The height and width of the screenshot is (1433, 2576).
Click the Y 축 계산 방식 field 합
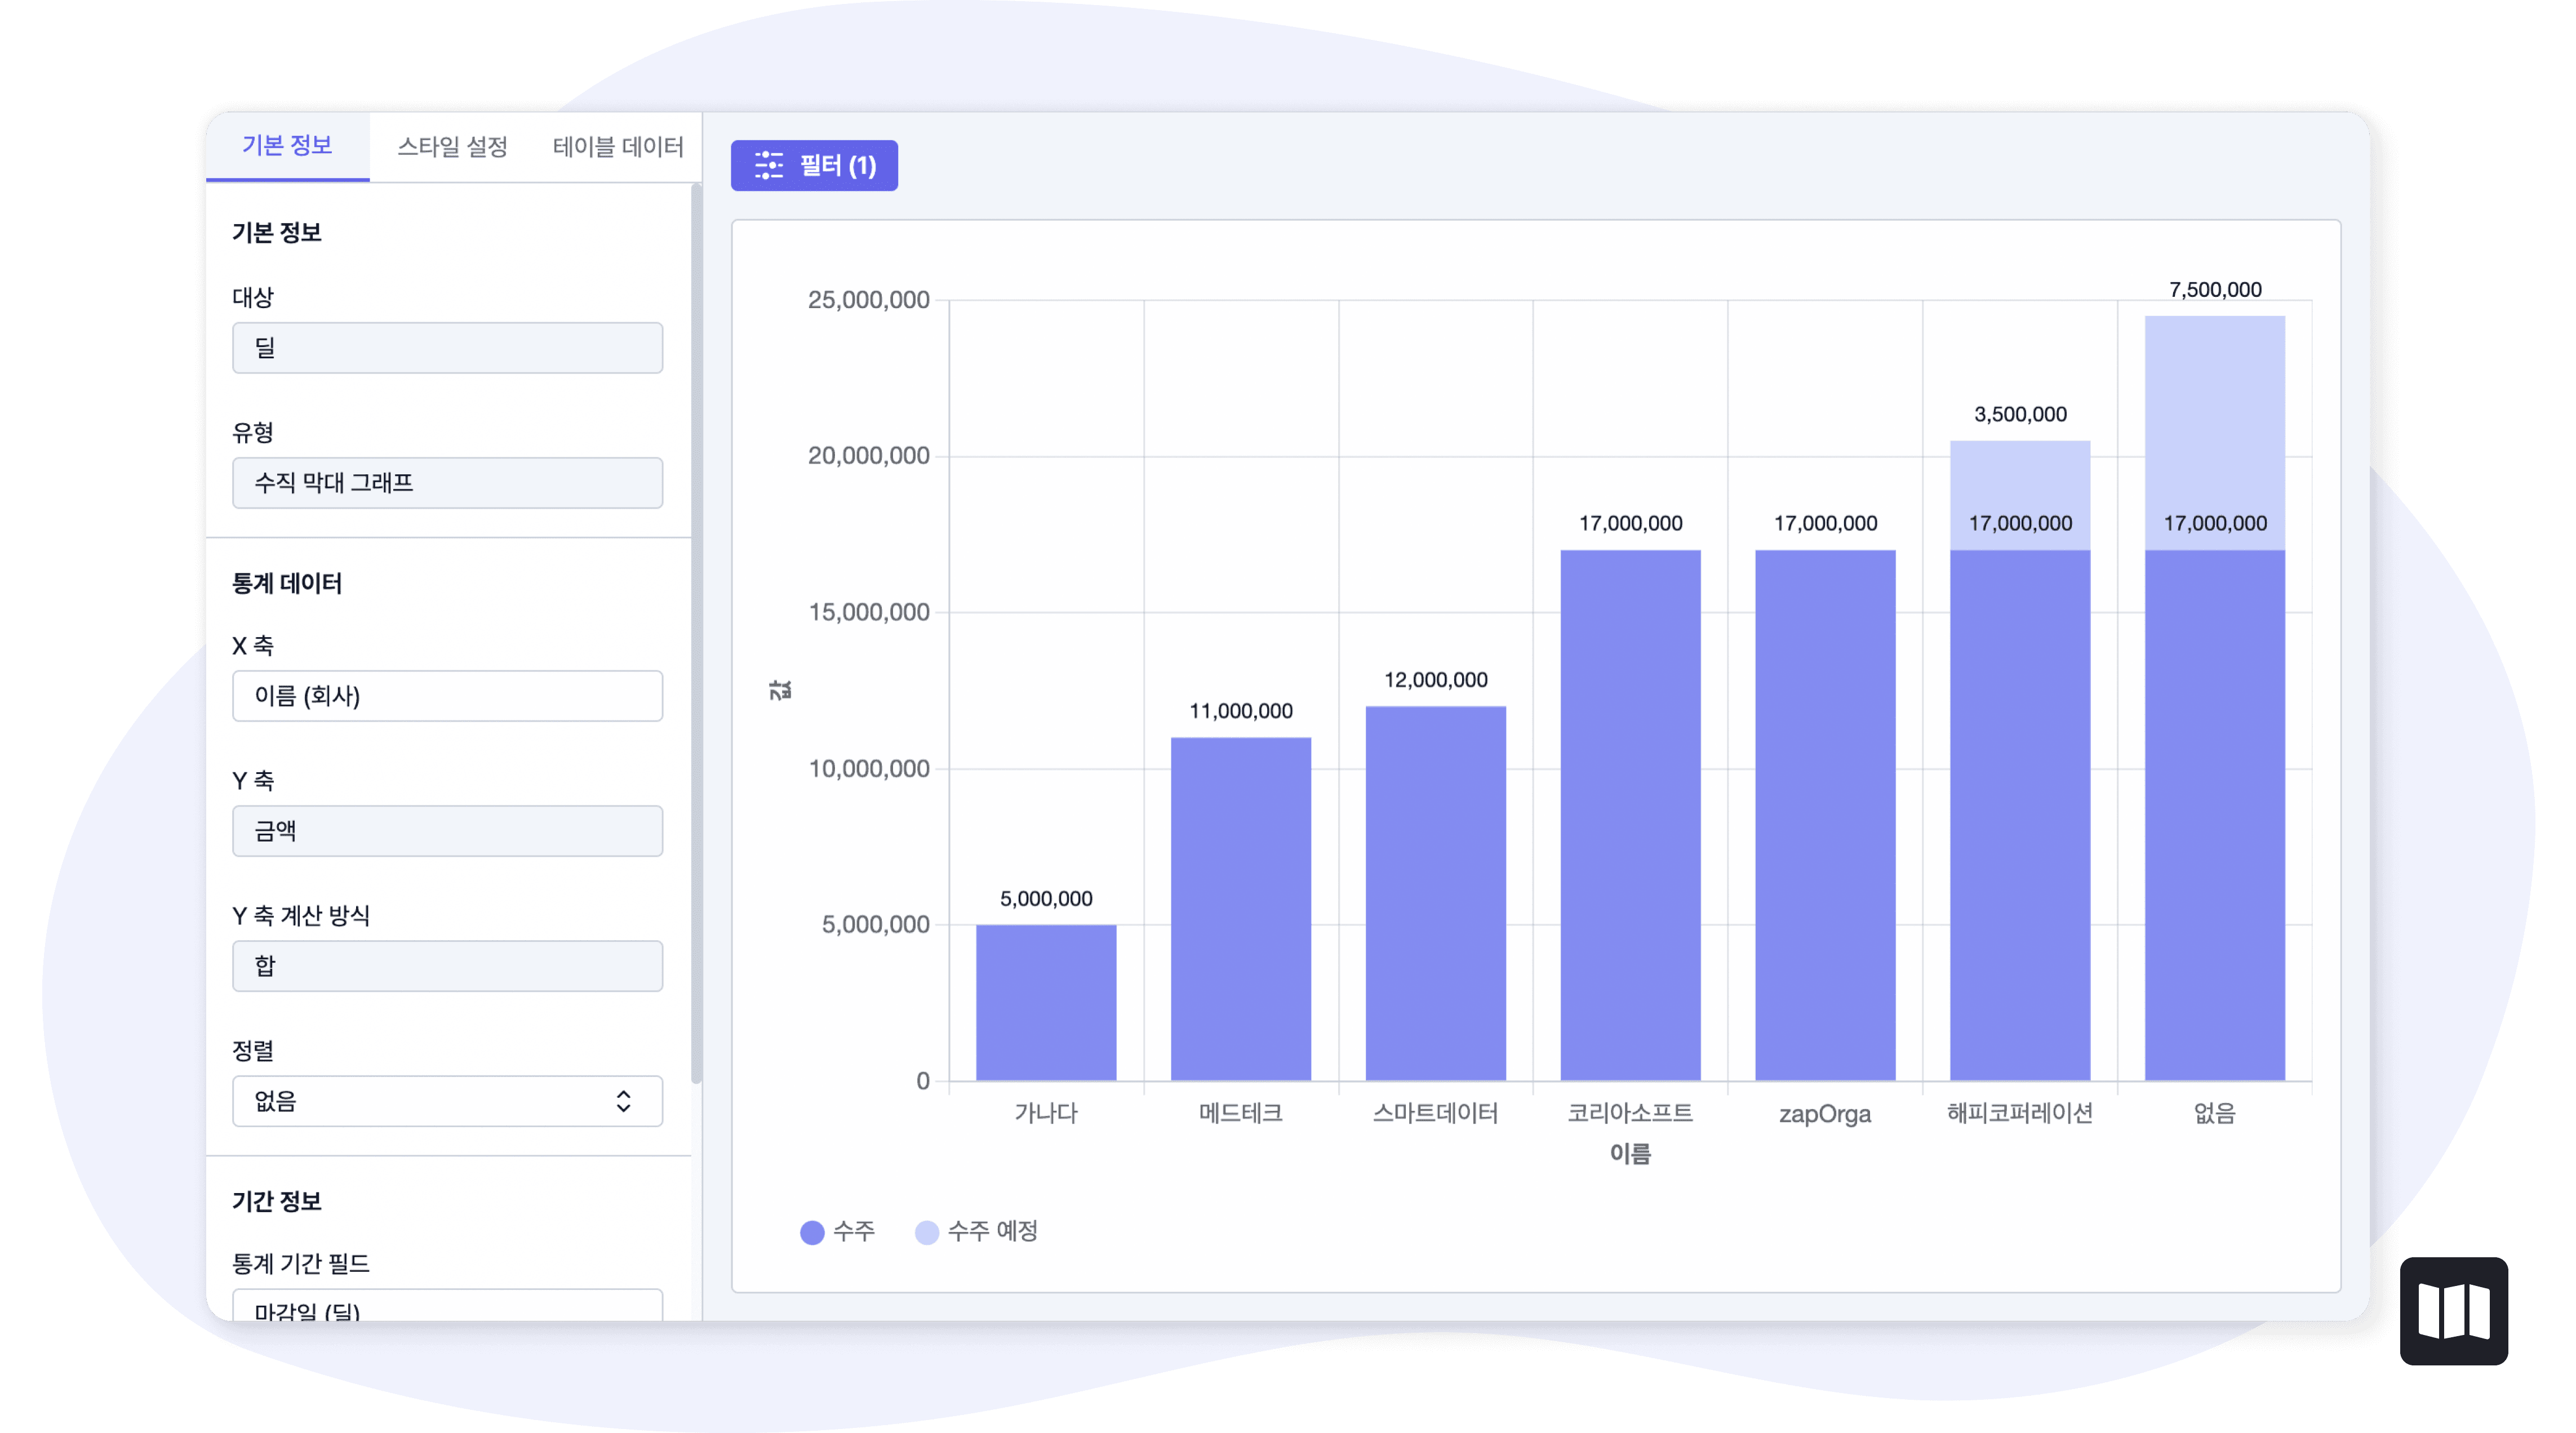[x=447, y=966]
